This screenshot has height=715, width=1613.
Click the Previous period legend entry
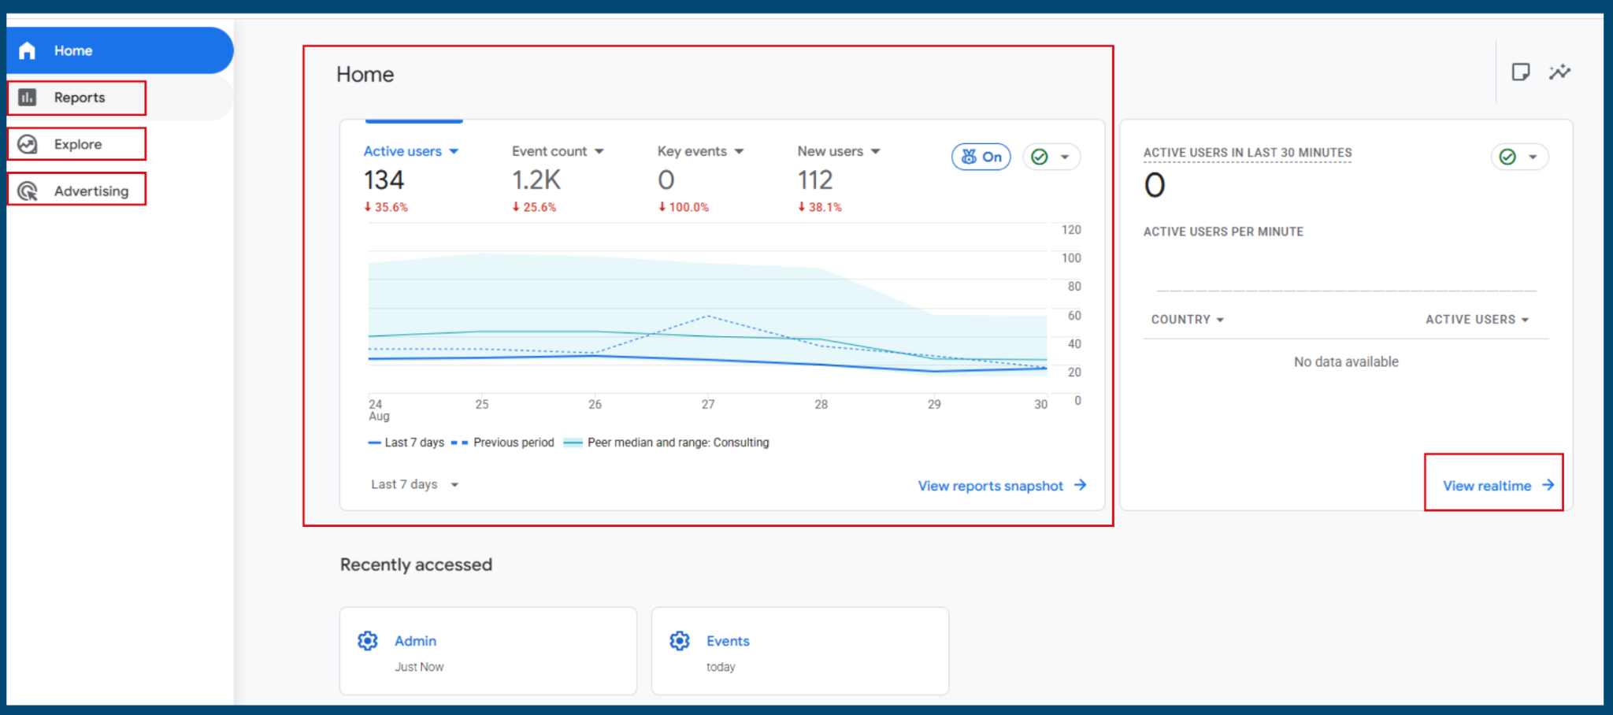click(503, 443)
